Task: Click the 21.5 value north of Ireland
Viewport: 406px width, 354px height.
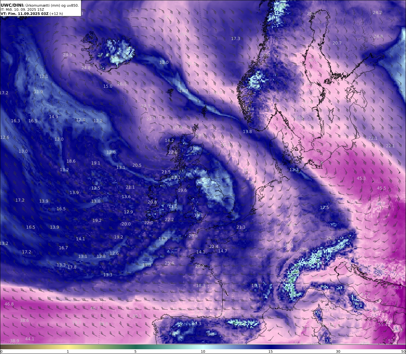Action: click(166, 172)
